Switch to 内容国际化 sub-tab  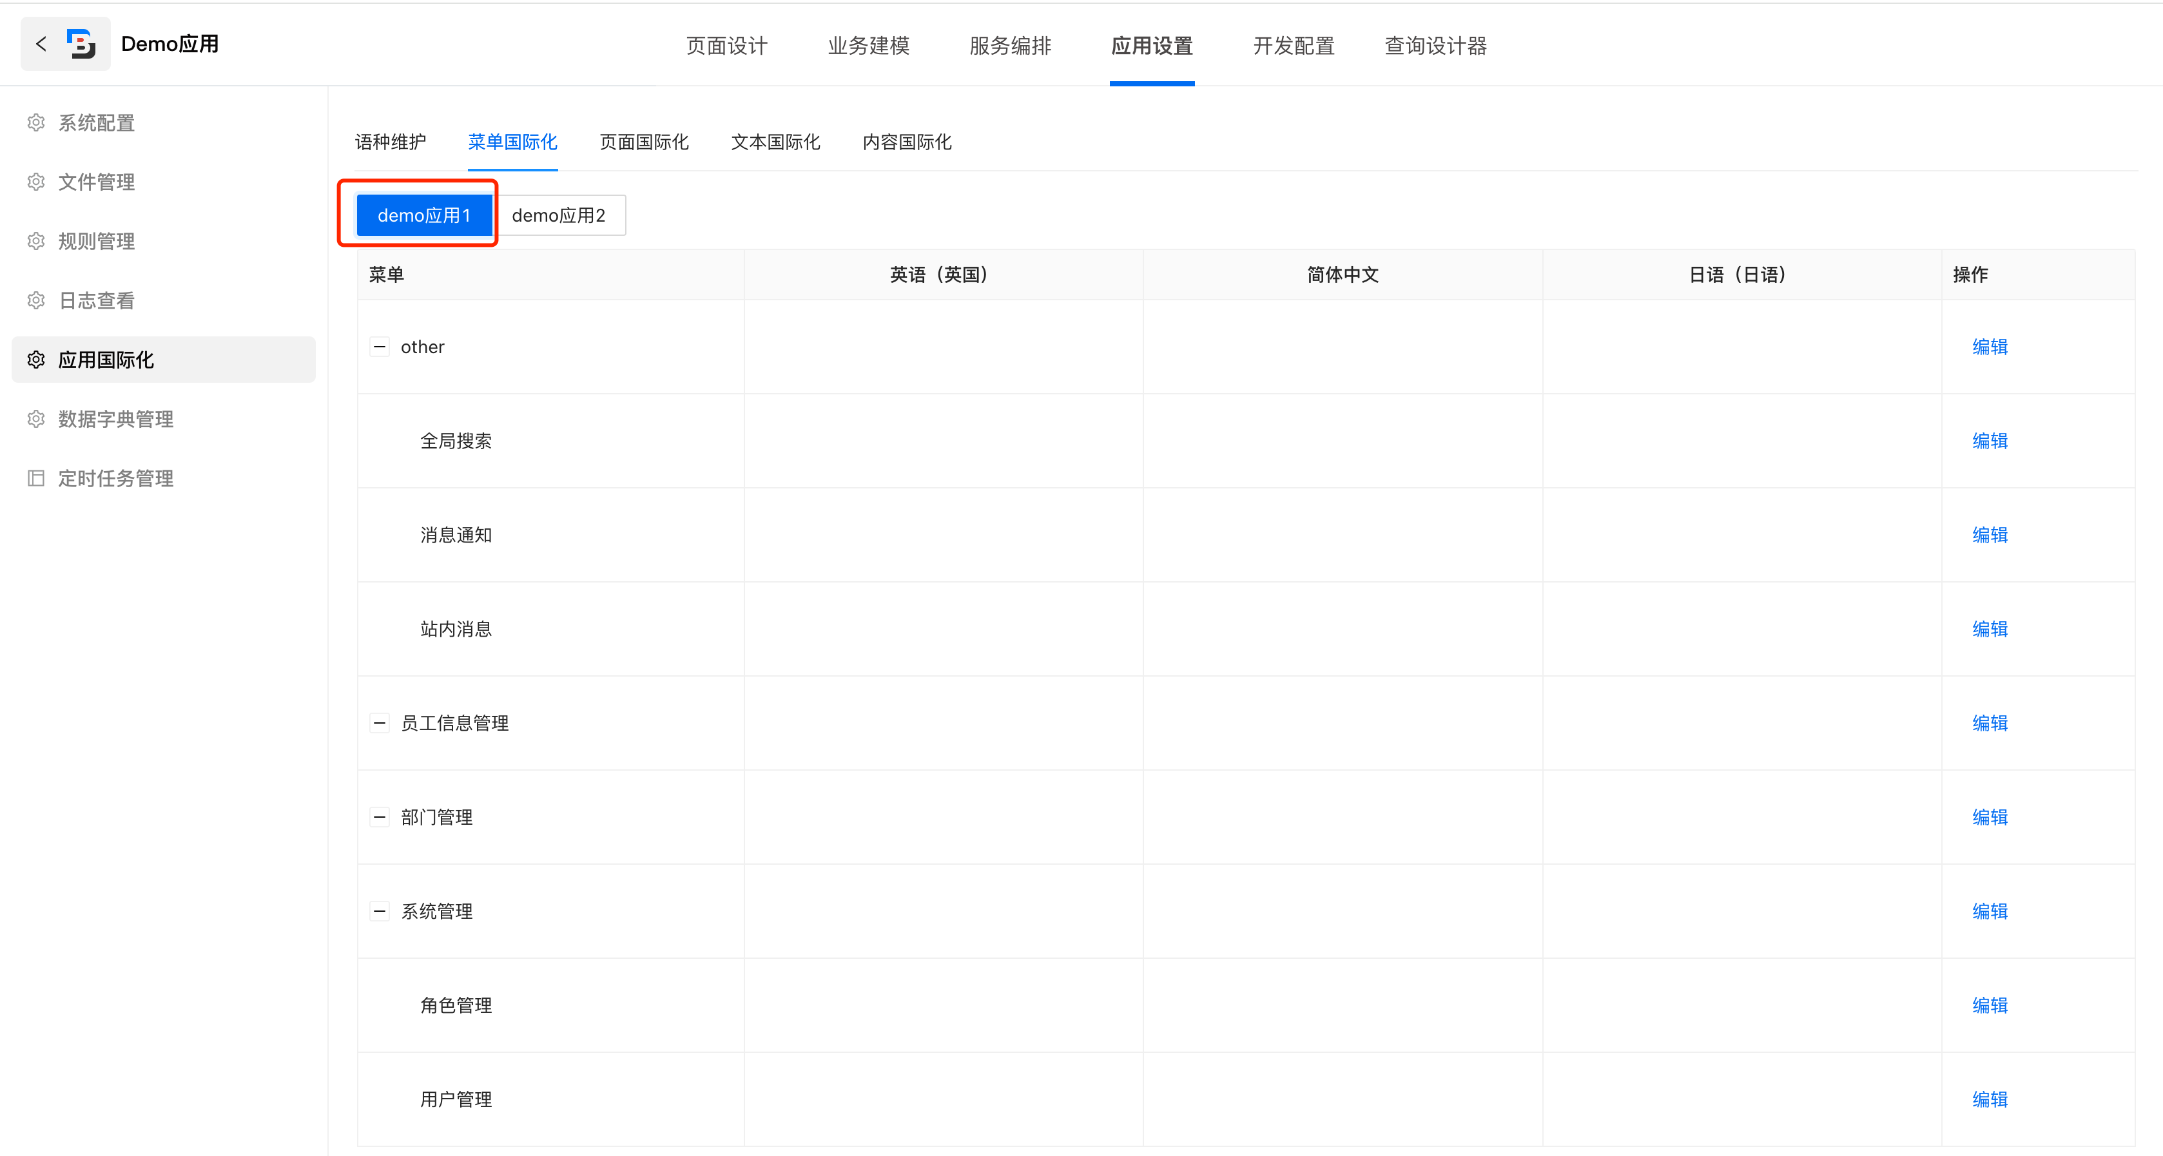pyautogui.click(x=907, y=142)
